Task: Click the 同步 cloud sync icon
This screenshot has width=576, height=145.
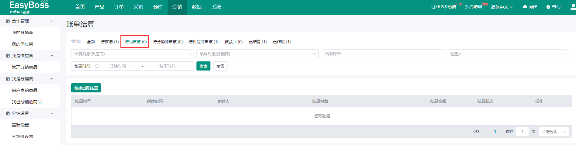Action: (x=525, y=7)
